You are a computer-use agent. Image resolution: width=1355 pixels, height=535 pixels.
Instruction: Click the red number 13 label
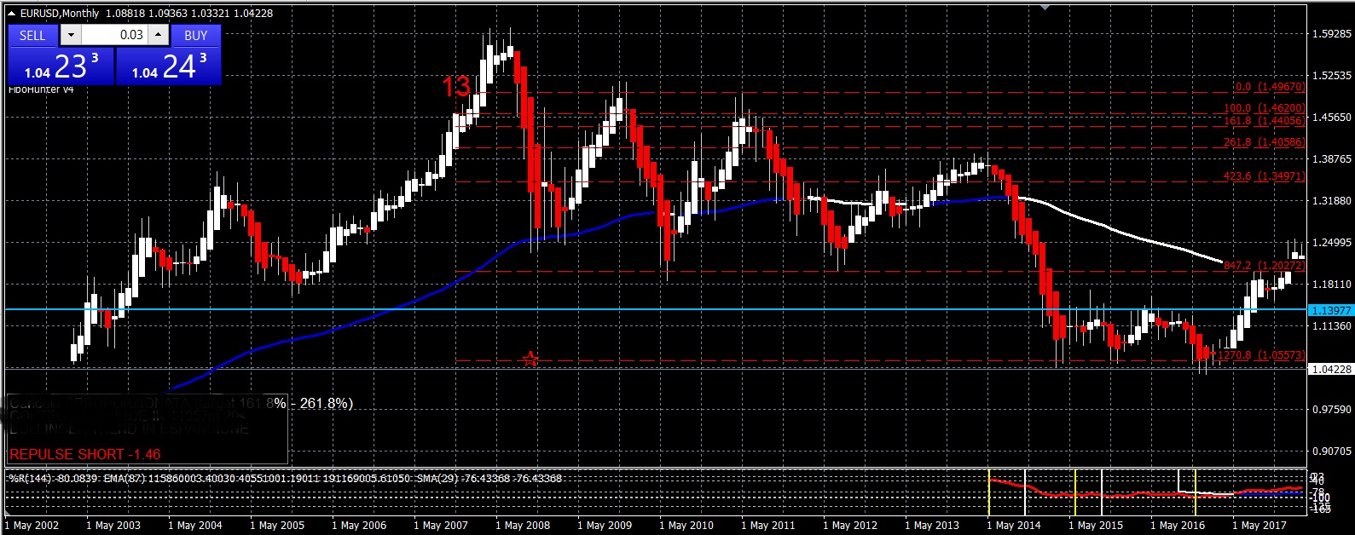coord(456,86)
